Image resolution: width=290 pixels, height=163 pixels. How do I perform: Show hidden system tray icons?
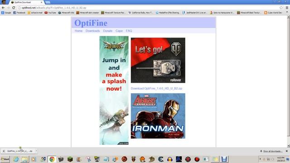[x=260, y=159]
